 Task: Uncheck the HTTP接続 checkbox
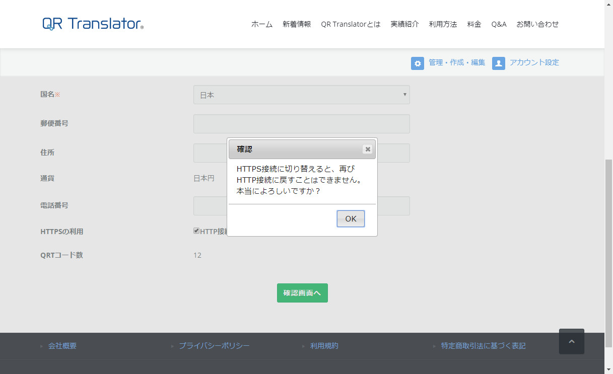pos(196,230)
